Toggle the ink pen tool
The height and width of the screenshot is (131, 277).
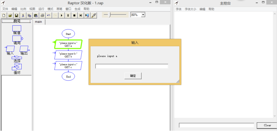pyautogui.click(x=94, y=15)
